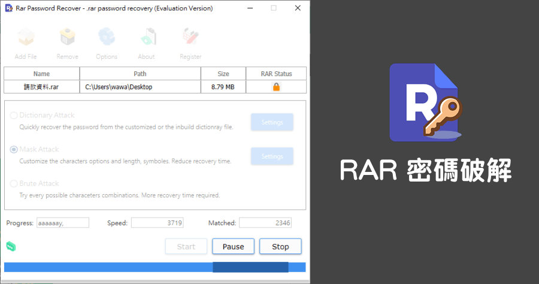Select the Mask Attack radio button

pyautogui.click(x=14, y=149)
